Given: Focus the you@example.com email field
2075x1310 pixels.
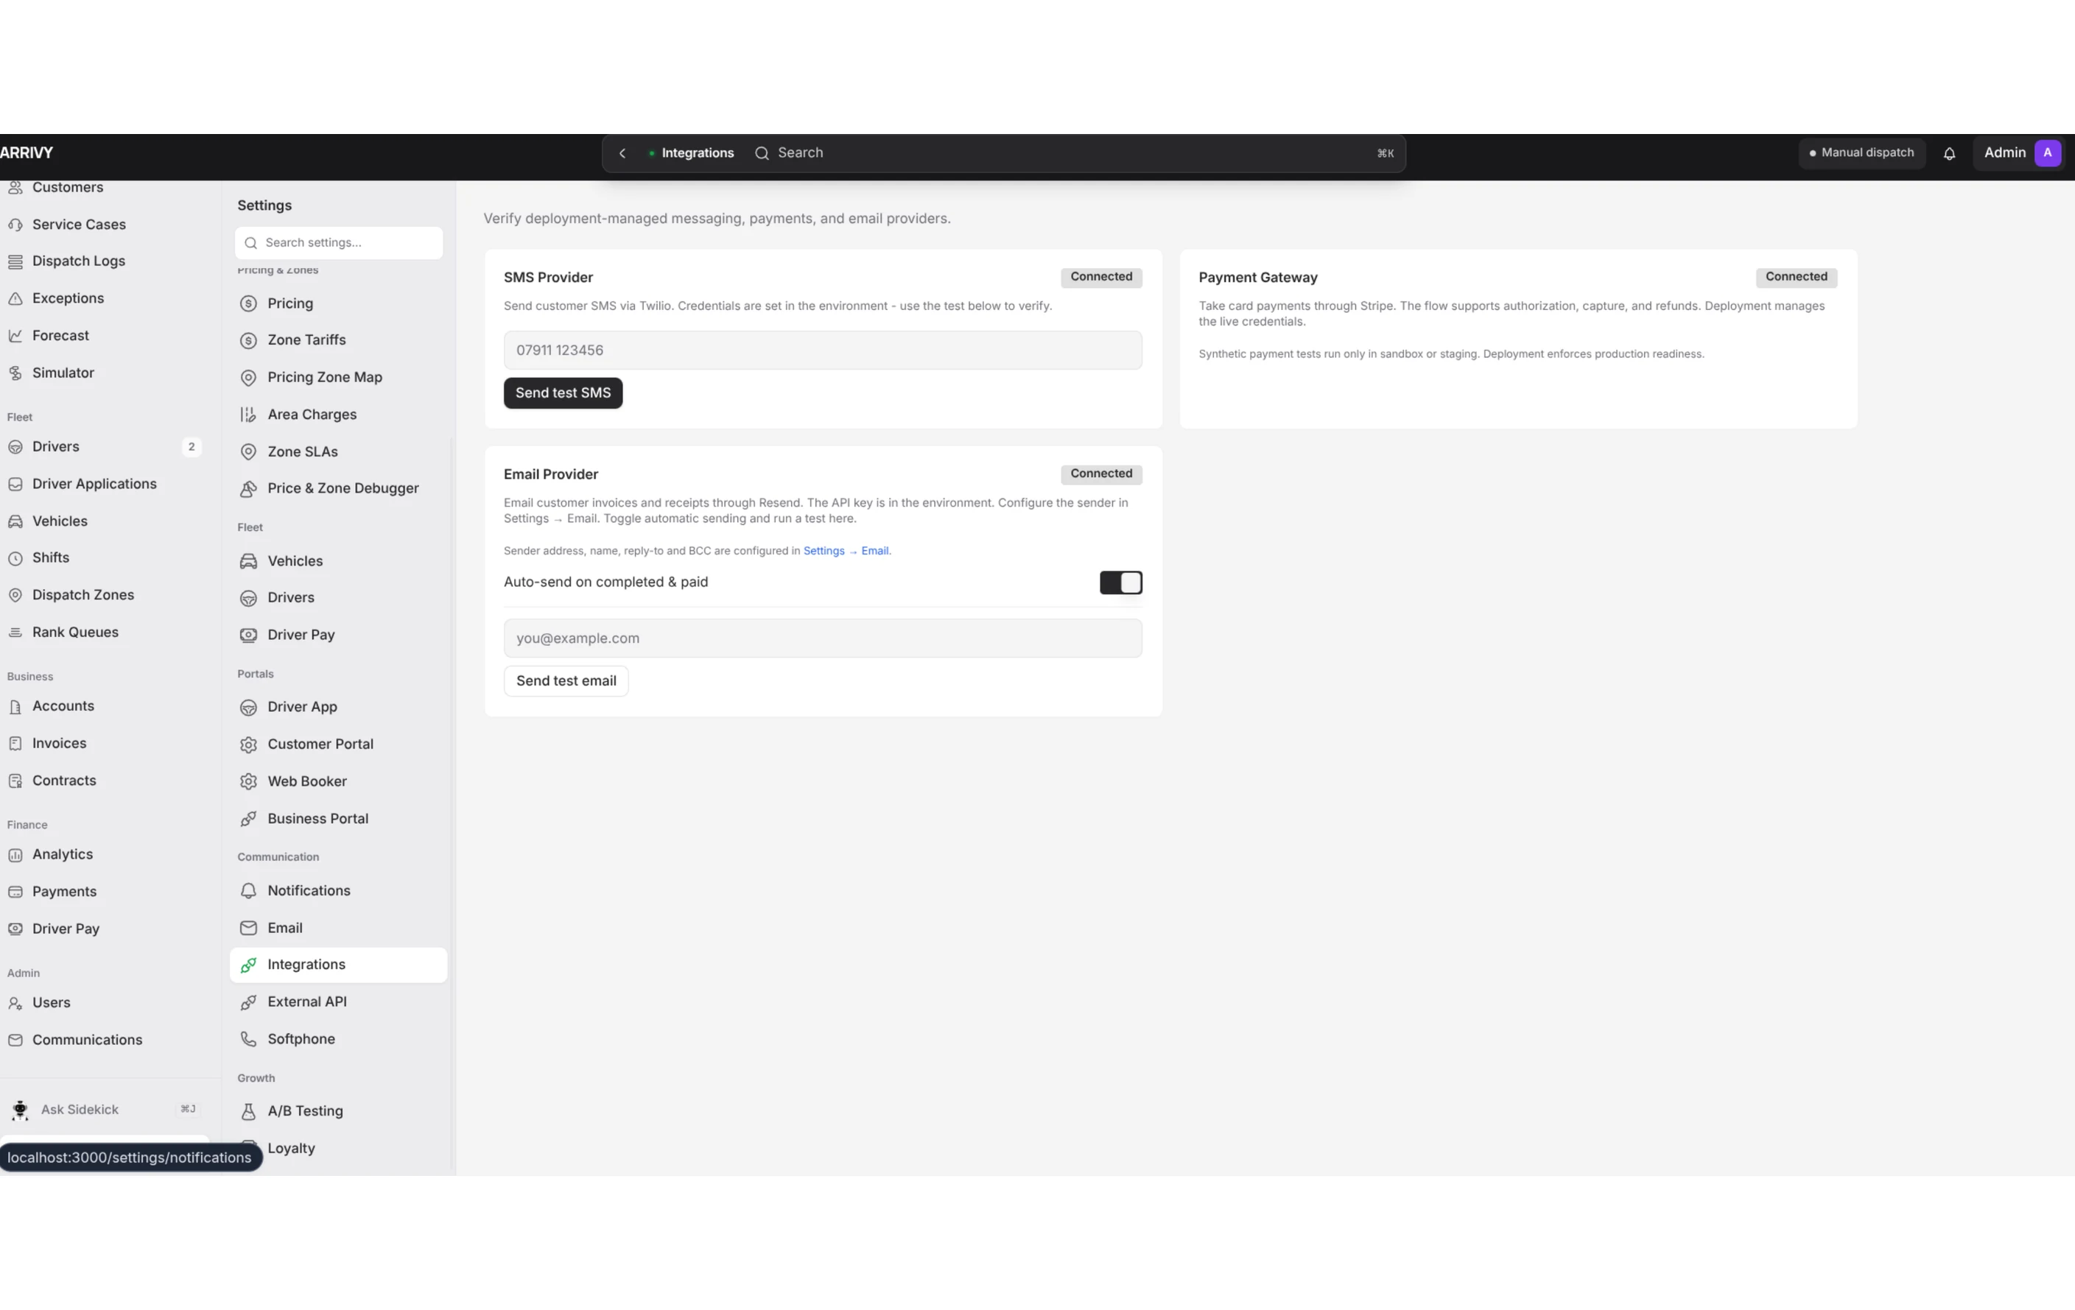Looking at the screenshot, I should pyautogui.click(x=823, y=638).
